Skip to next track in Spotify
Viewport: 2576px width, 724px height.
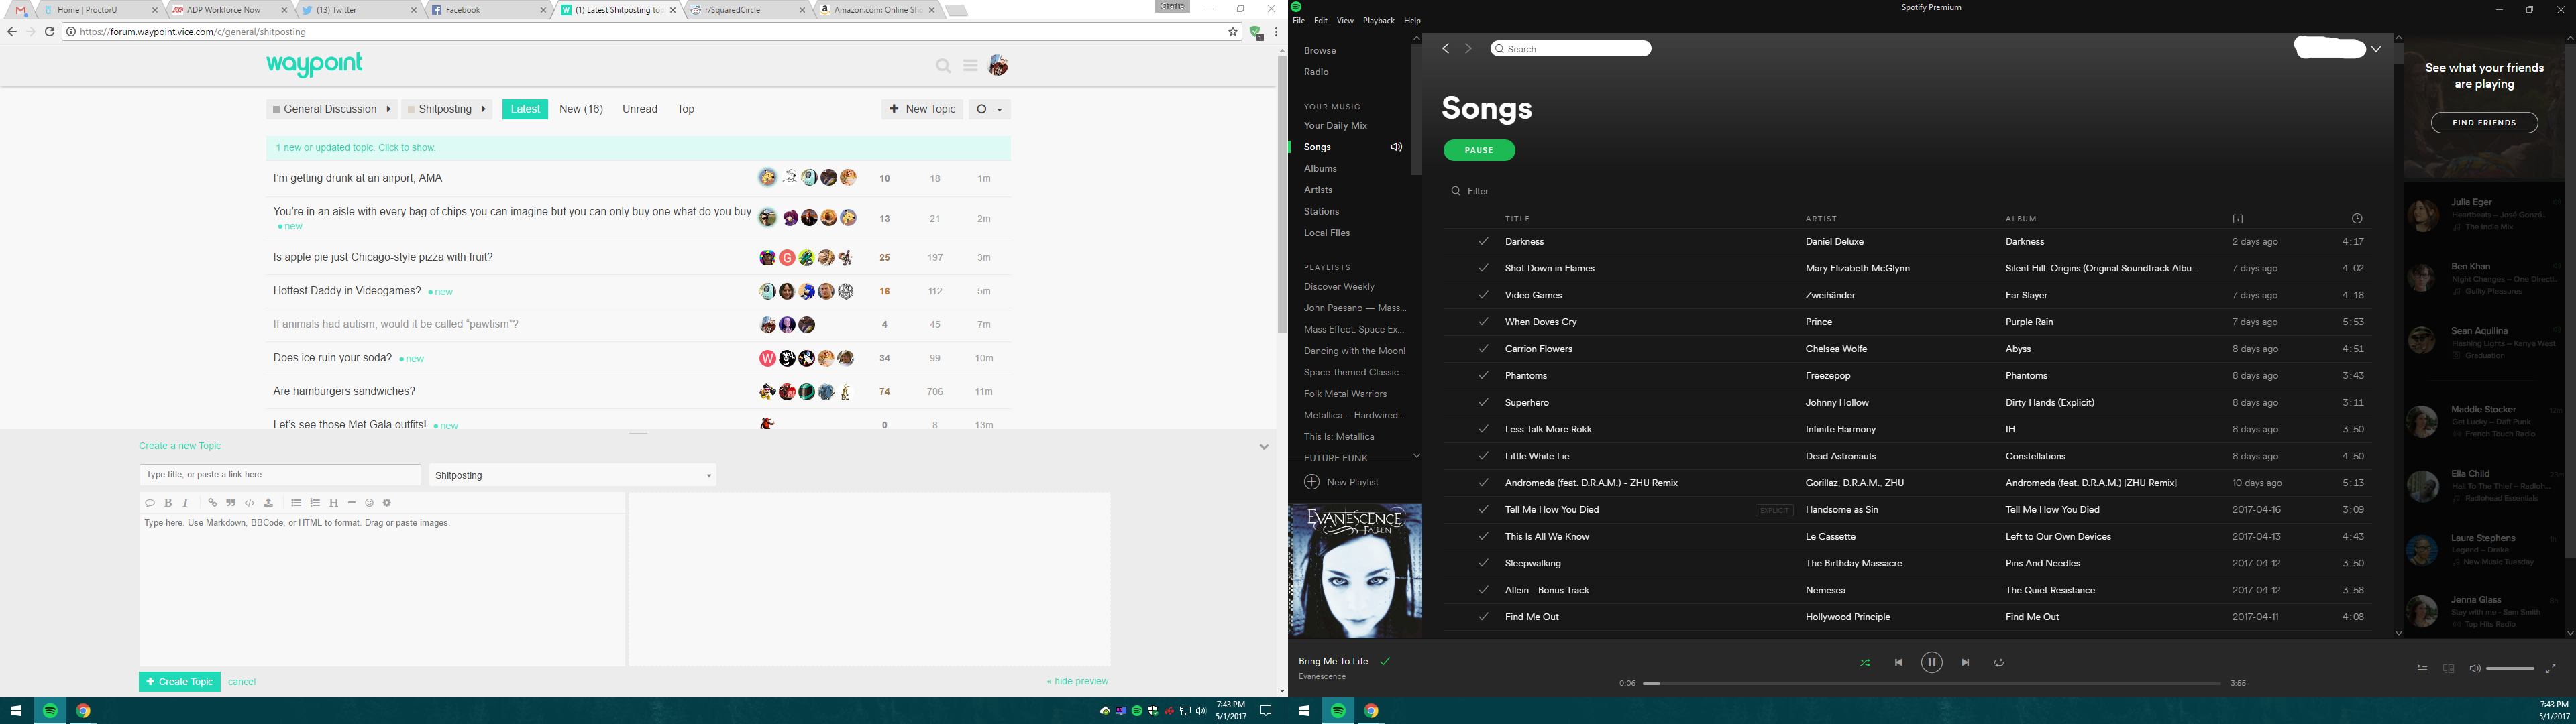pos(1965,663)
